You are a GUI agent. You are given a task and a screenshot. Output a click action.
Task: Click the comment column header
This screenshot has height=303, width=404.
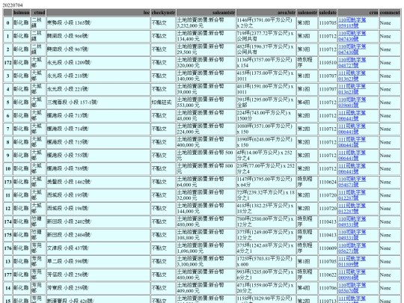(x=390, y=13)
